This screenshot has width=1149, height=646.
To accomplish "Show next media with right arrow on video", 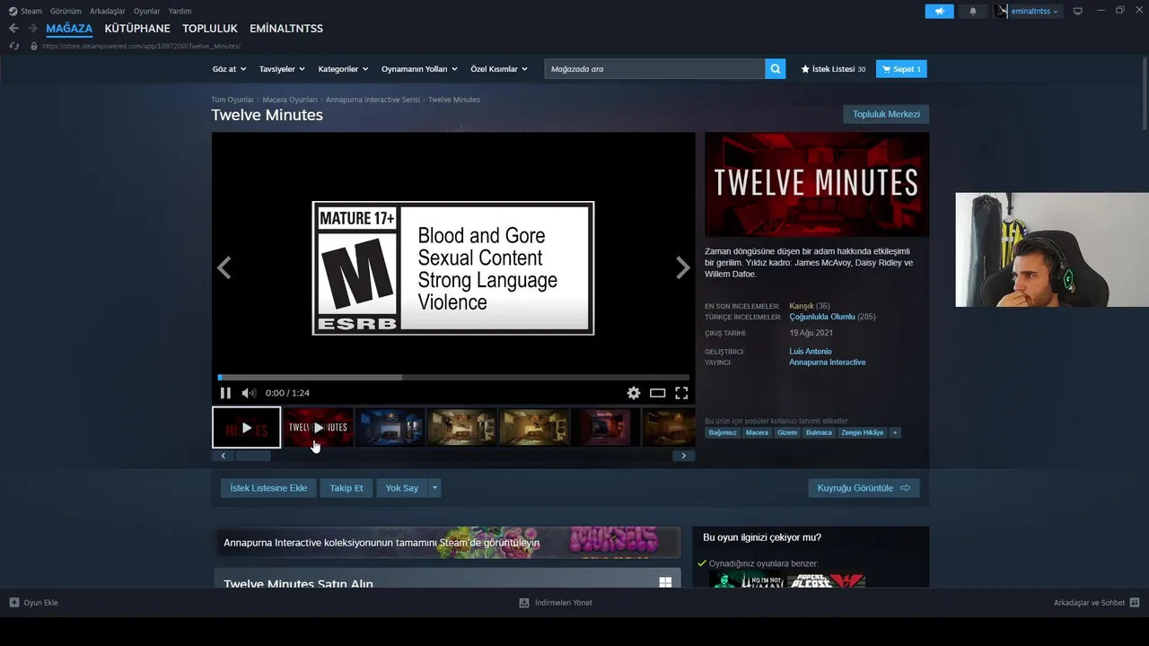I will [682, 267].
